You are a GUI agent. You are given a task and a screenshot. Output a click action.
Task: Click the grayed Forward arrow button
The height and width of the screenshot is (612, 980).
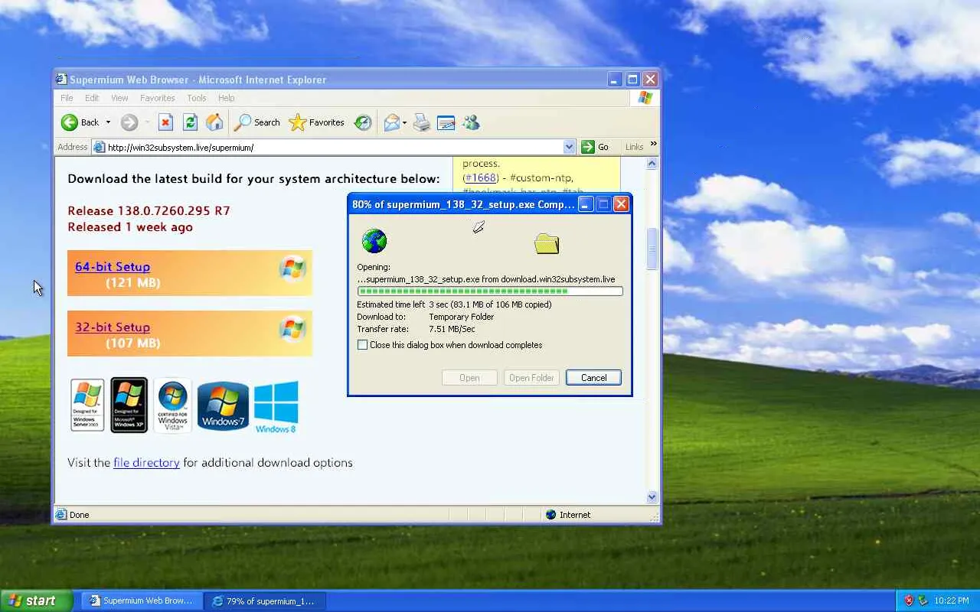[x=129, y=122]
